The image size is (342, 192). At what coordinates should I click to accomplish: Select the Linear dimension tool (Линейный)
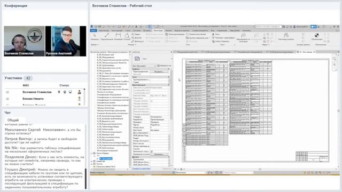(x=118, y=36)
